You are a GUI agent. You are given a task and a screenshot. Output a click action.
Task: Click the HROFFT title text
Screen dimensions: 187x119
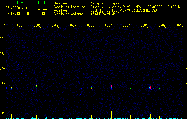[x=31, y=2]
